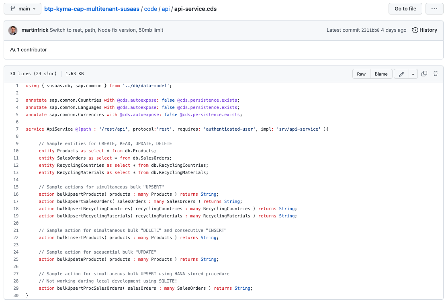Viewport: 446px width, 303px height.
Task: Click 'sap.common.Countries' in line 3
Action: (76, 100)
